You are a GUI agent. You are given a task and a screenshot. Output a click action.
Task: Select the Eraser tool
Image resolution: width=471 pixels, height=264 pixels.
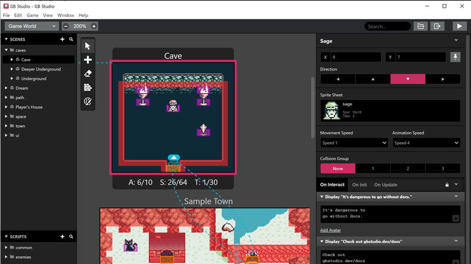click(88, 74)
